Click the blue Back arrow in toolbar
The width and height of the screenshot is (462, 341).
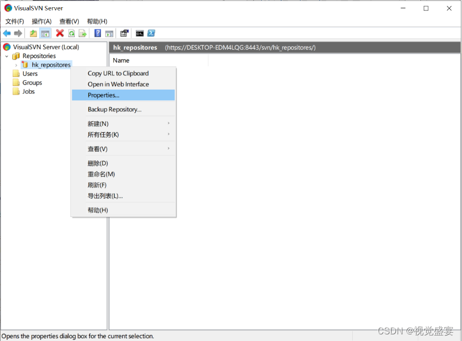pos(7,34)
